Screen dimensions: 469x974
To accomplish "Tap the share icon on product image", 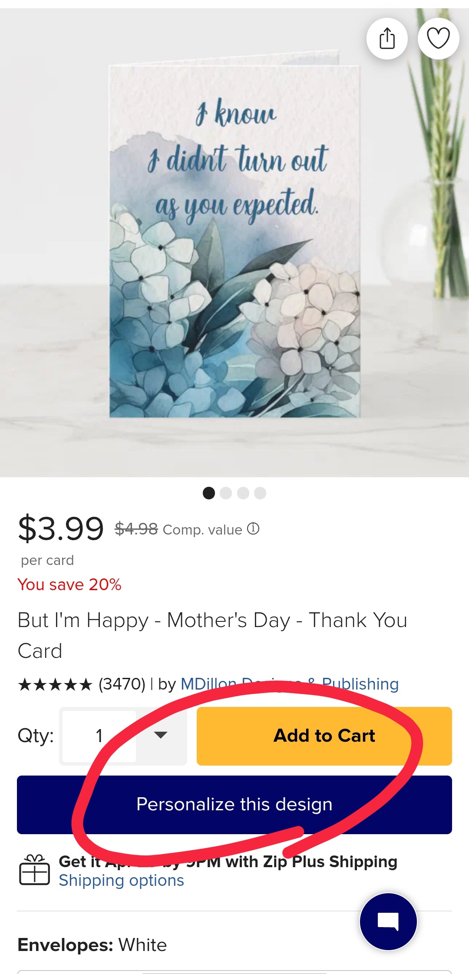I will tap(387, 39).
